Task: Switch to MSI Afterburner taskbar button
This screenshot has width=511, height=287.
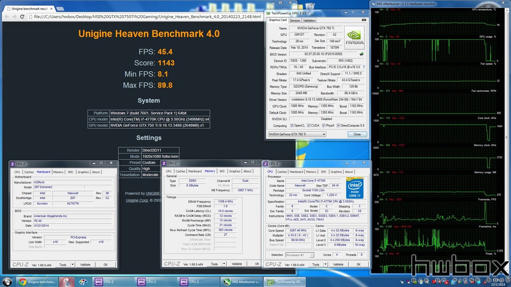Action: [x=241, y=282]
